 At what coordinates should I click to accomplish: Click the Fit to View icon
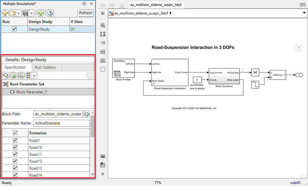tap(103, 34)
